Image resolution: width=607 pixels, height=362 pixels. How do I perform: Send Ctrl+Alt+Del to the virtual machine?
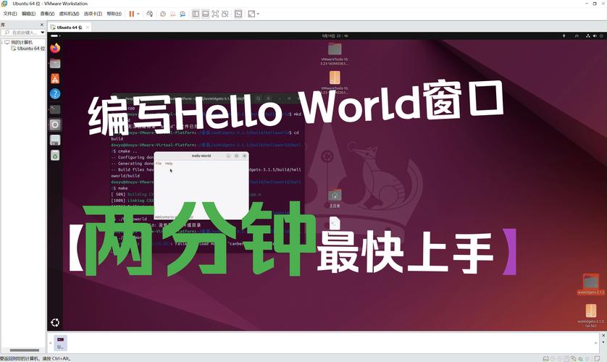point(150,14)
